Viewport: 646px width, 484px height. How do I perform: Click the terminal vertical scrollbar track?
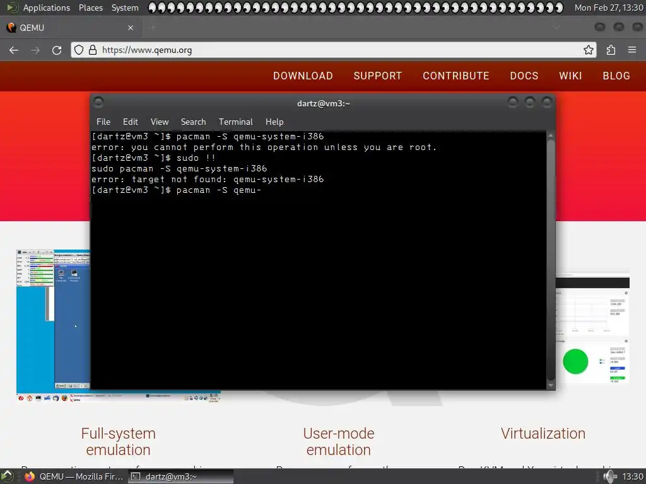point(550,260)
